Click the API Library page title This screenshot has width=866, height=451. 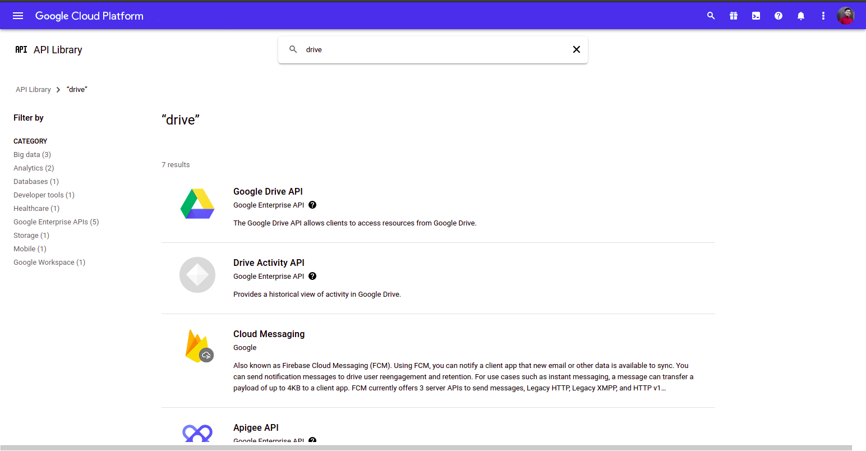58,49
